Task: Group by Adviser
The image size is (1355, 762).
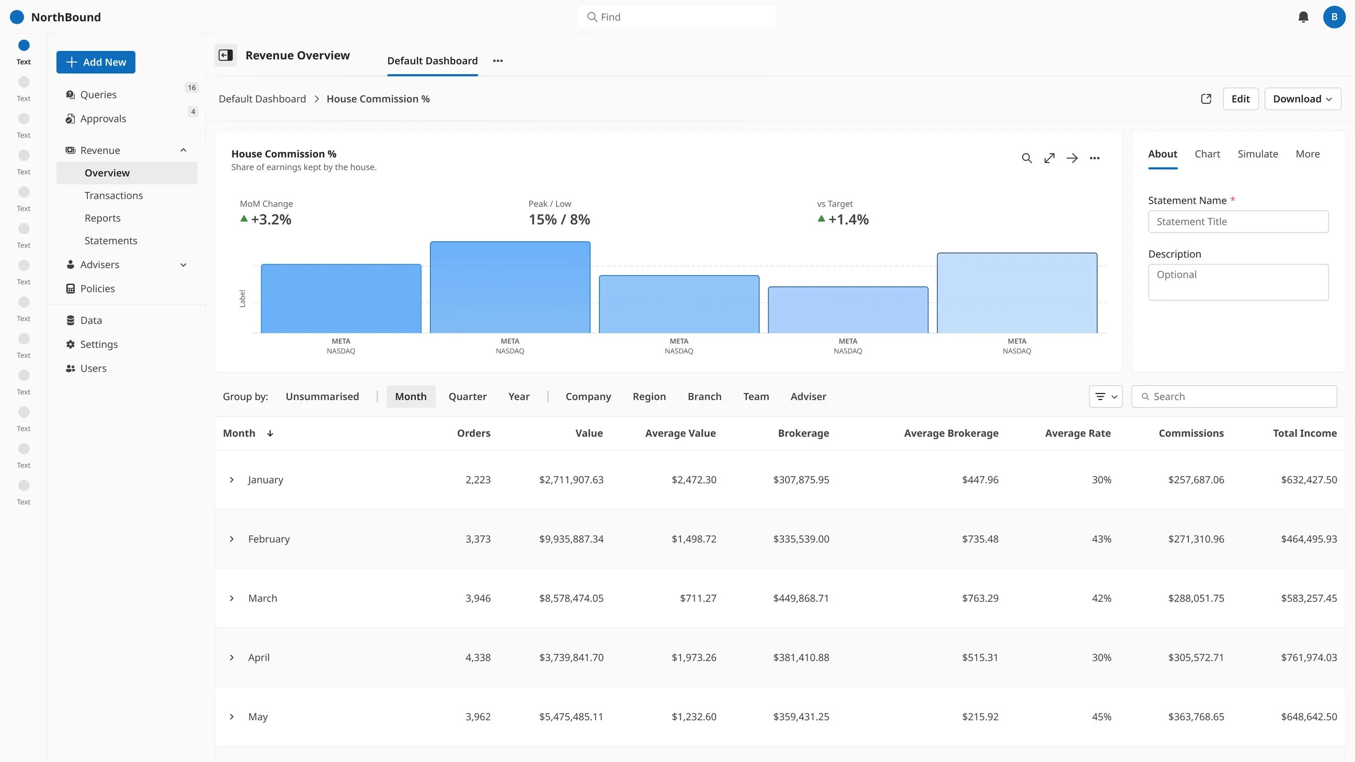Action: tap(808, 397)
